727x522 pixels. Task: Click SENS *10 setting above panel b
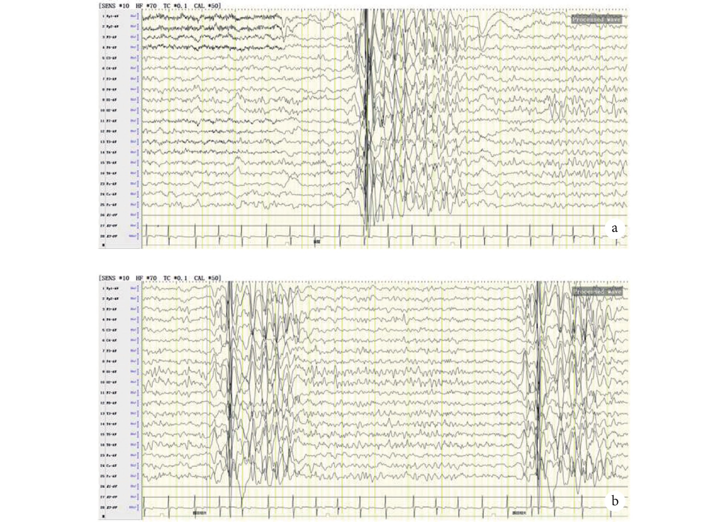pyautogui.click(x=115, y=278)
